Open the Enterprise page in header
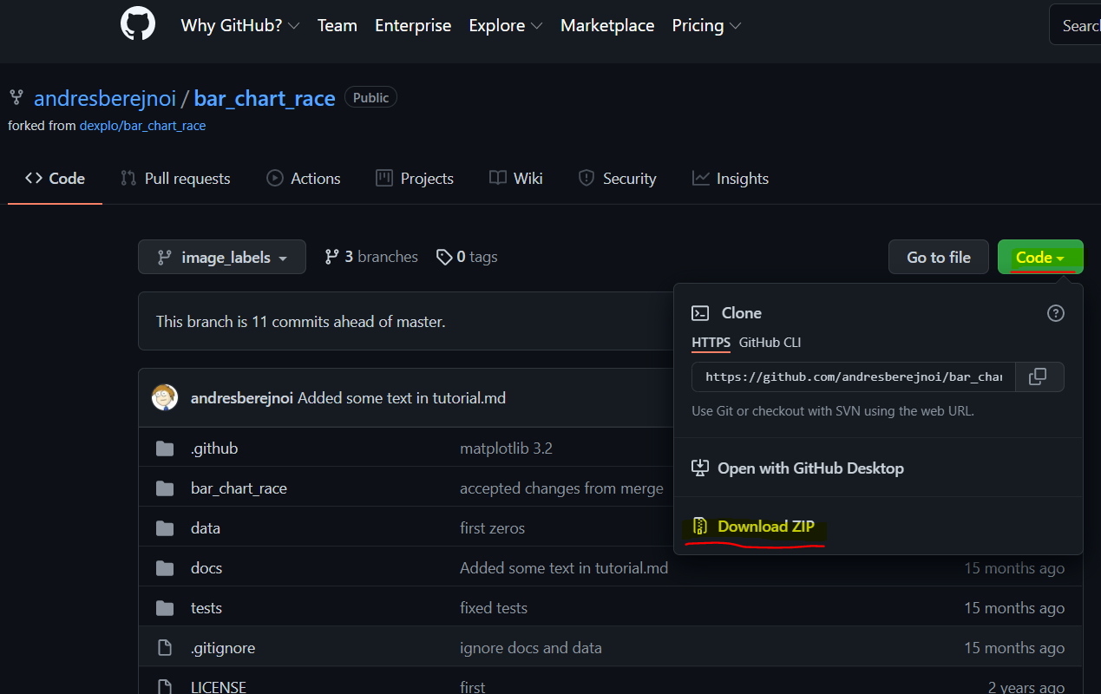 [x=413, y=25]
